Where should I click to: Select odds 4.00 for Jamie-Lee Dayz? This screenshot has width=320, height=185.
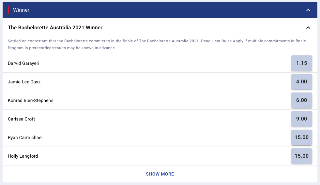click(302, 82)
